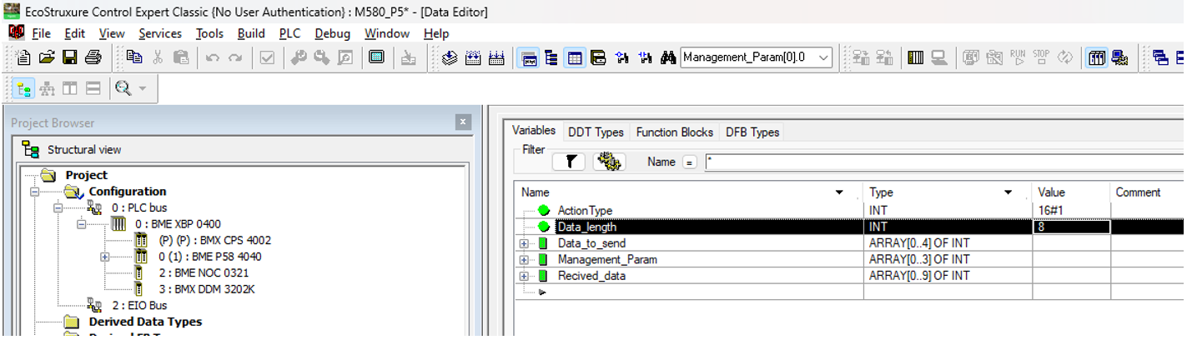Click the Build Changes icon

click(473, 57)
